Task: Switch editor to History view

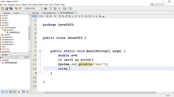Action: click(41, 16)
